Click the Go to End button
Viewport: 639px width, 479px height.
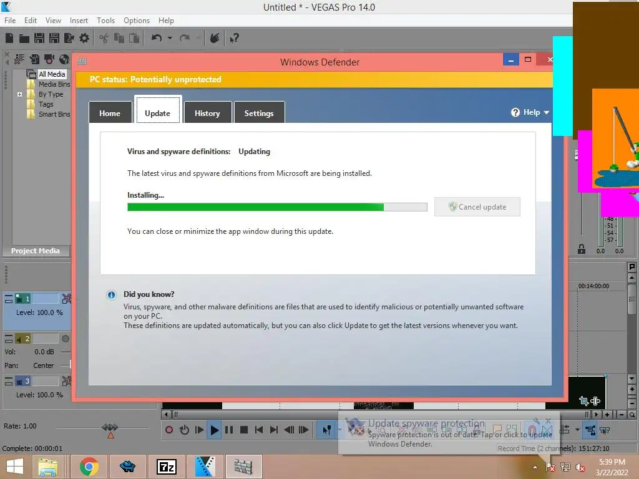(x=274, y=430)
